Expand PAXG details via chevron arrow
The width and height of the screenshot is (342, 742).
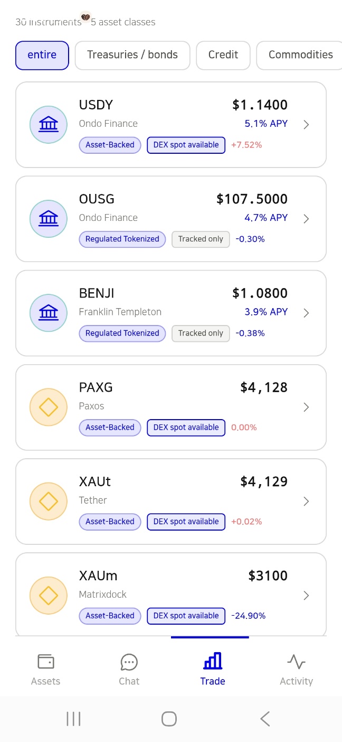coord(306,407)
